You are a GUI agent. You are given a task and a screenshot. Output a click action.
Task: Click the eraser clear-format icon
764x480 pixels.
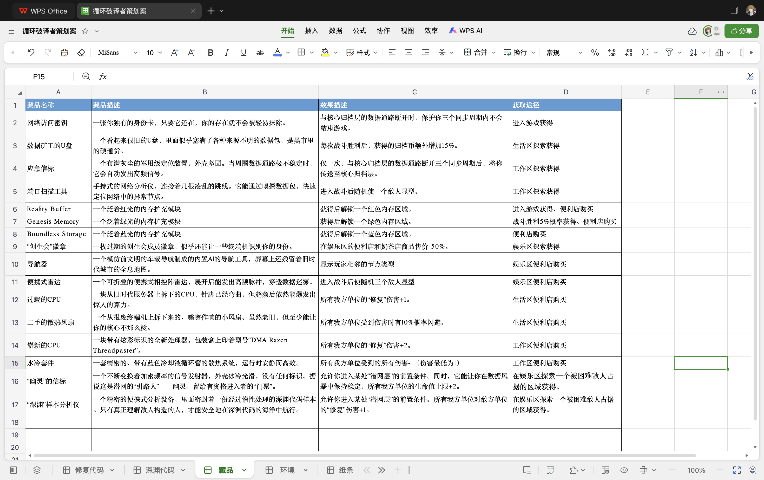[81, 52]
